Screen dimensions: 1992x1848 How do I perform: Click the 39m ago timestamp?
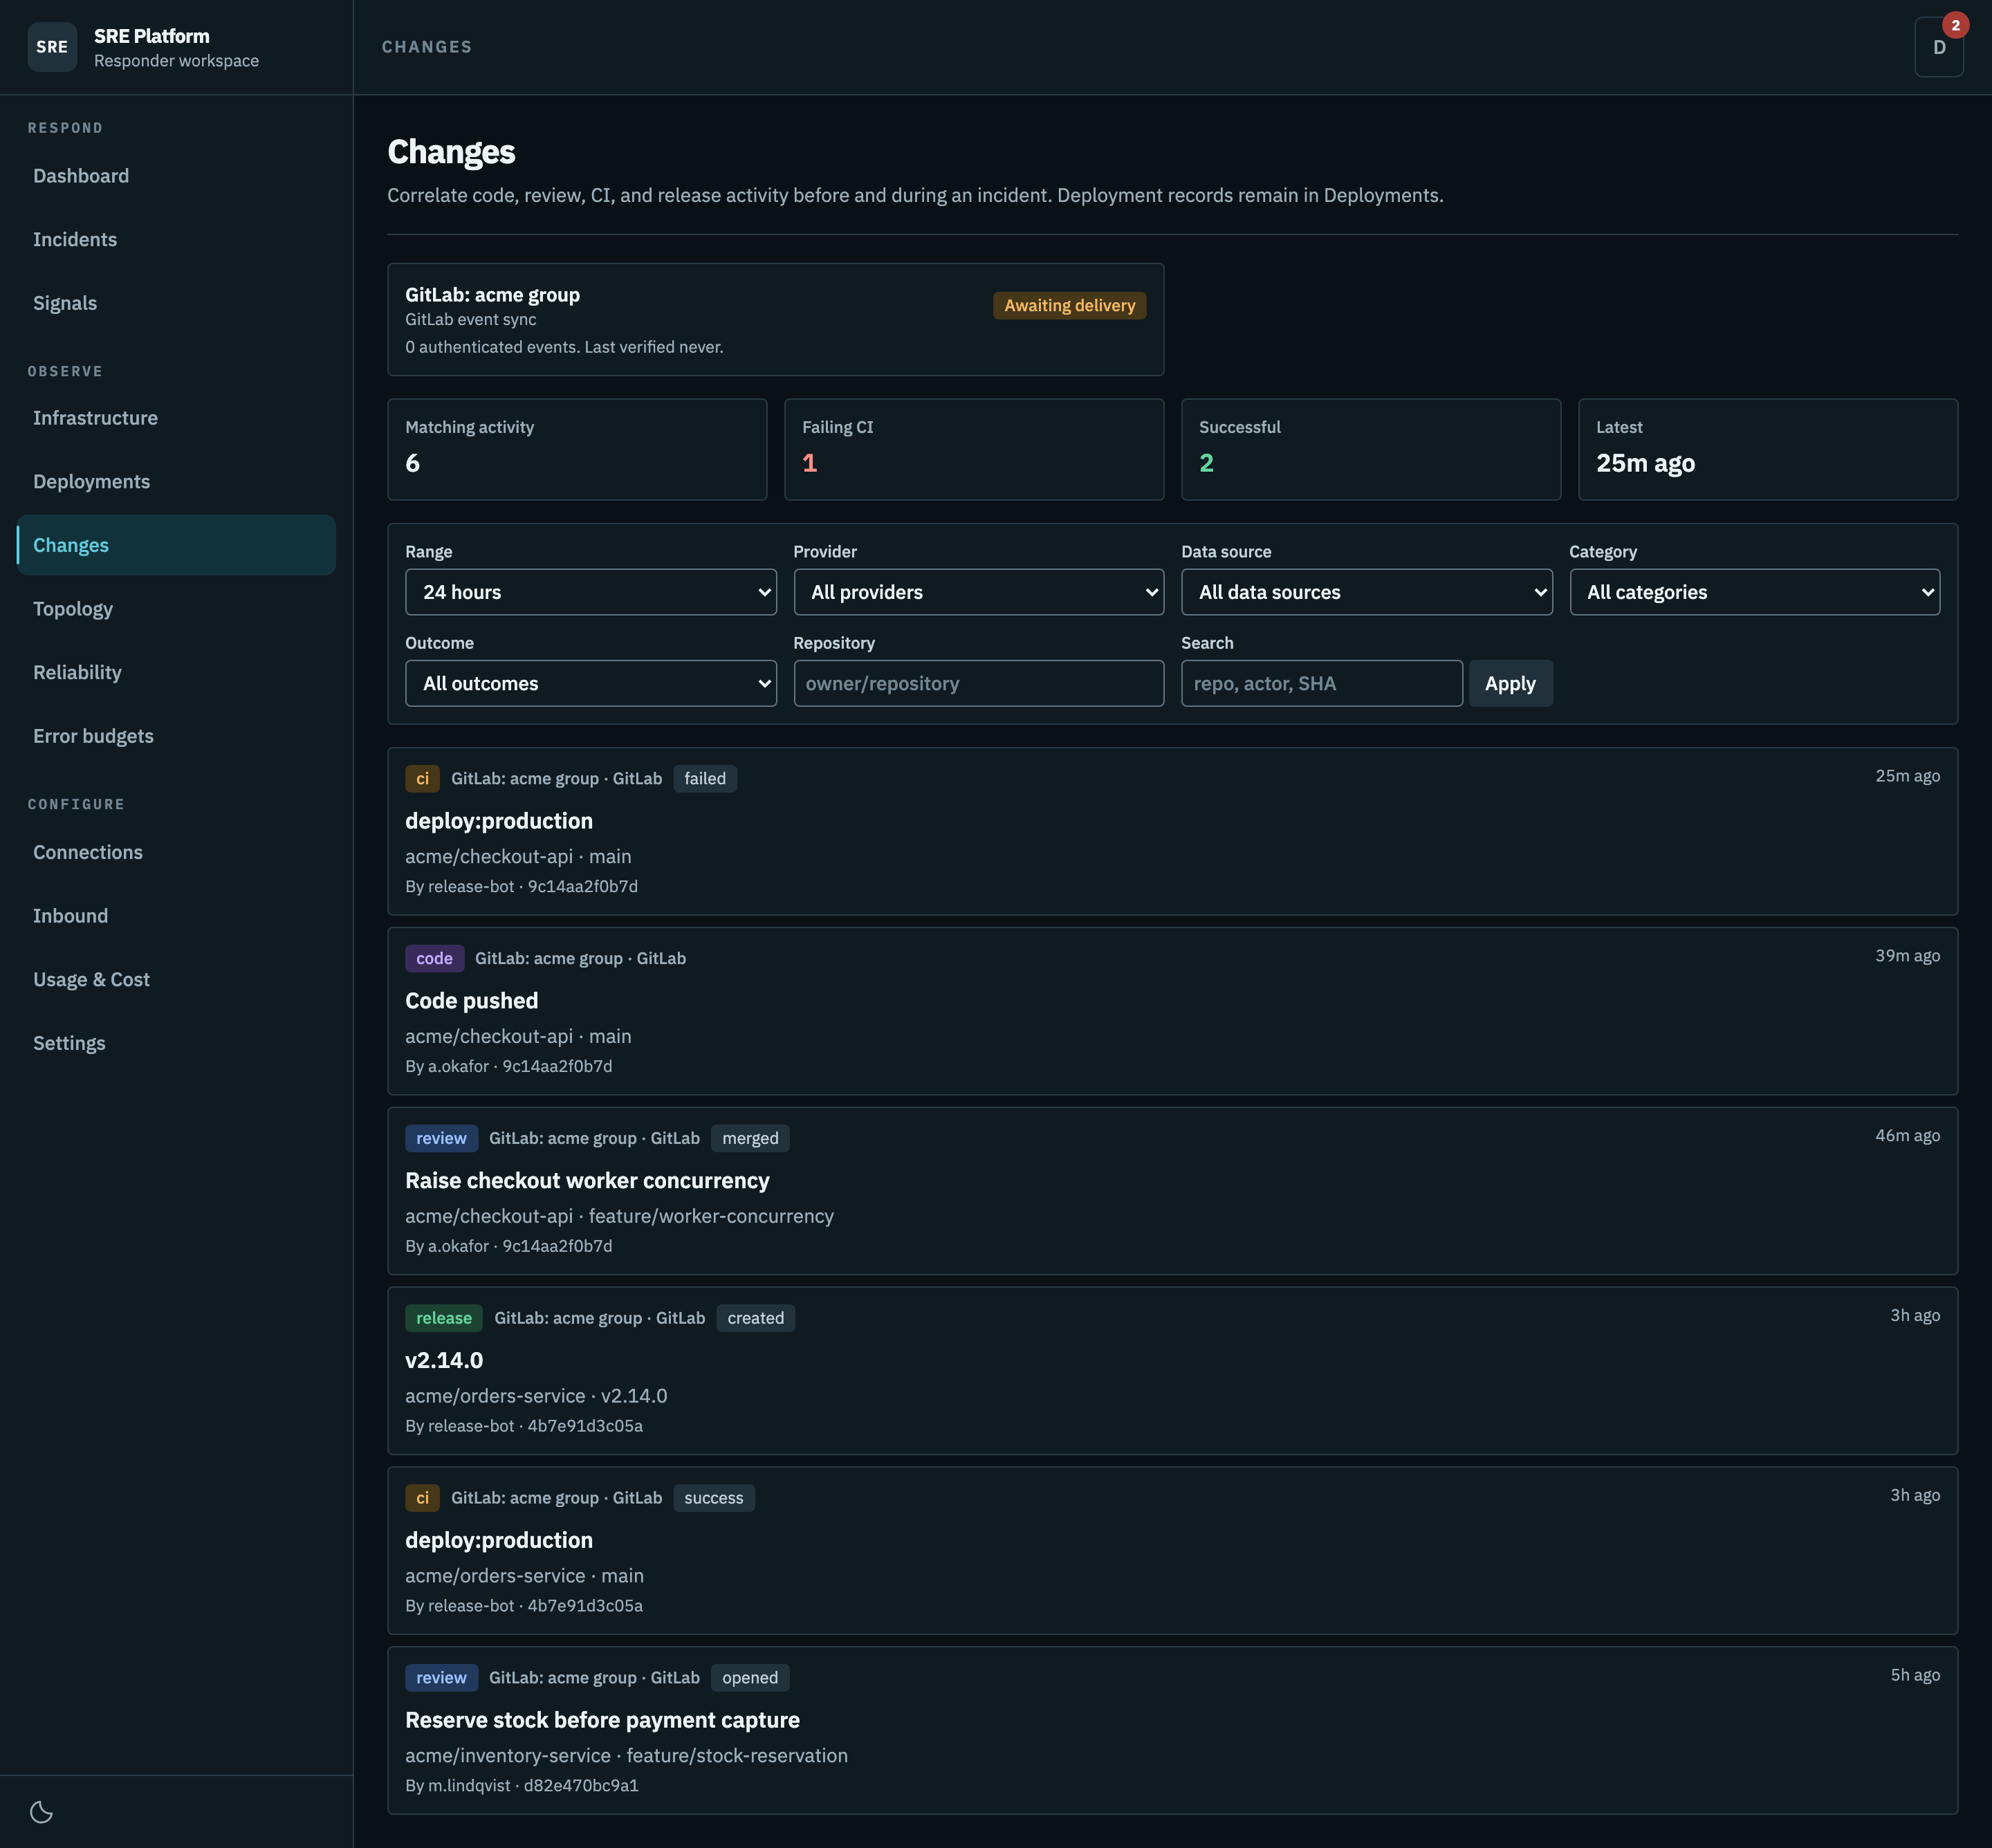[x=1907, y=955]
